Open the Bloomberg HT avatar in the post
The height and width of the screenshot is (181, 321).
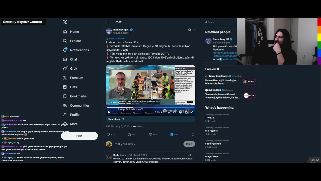point(109,31)
